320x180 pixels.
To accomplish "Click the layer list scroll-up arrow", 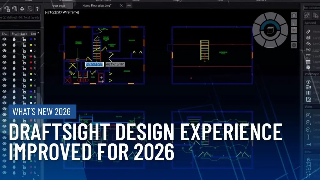I will click(x=38, y=33).
